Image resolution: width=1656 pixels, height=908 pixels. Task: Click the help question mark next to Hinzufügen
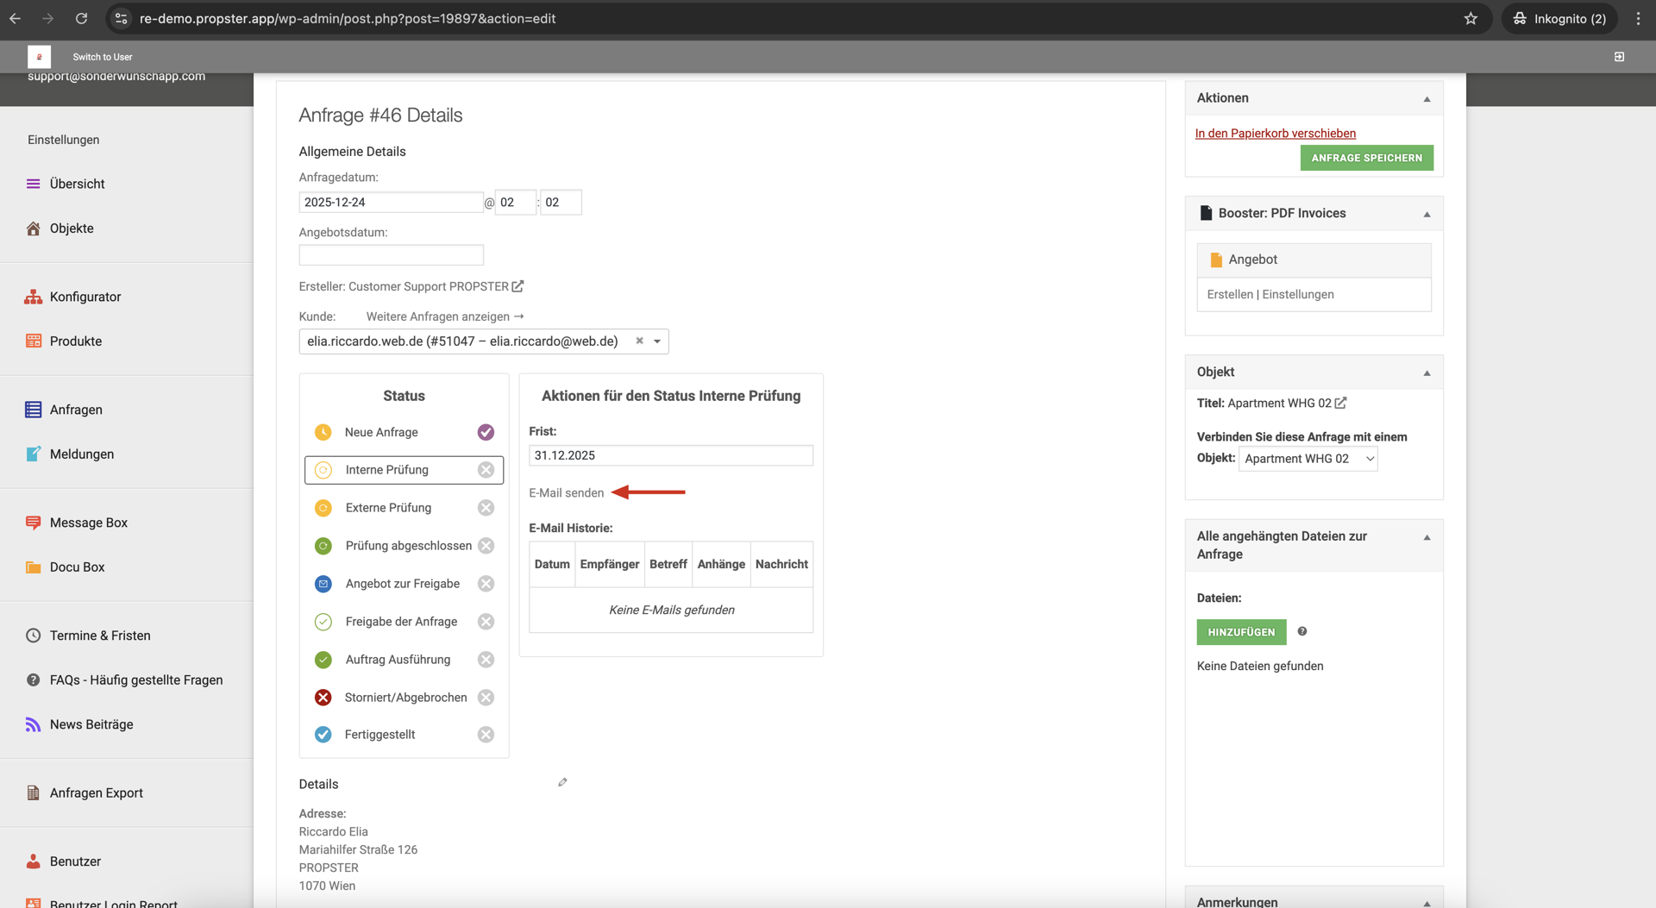[x=1302, y=631]
